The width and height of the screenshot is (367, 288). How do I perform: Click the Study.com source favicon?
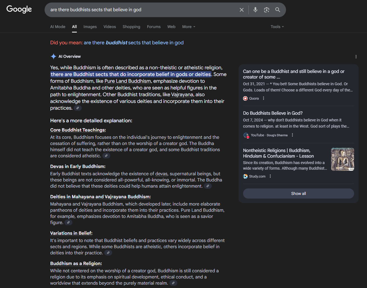pyautogui.click(x=245, y=176)
